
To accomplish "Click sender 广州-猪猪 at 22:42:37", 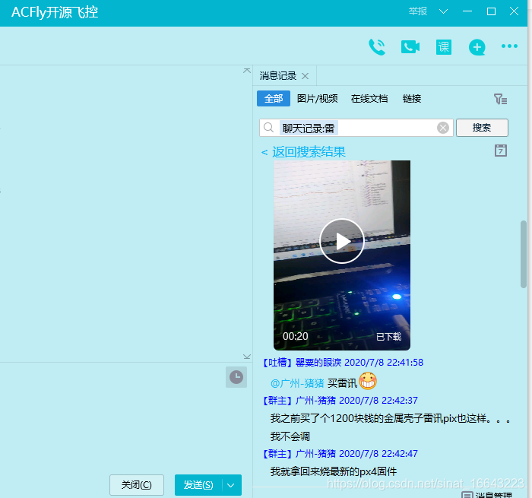I will [x=315, y=401].
